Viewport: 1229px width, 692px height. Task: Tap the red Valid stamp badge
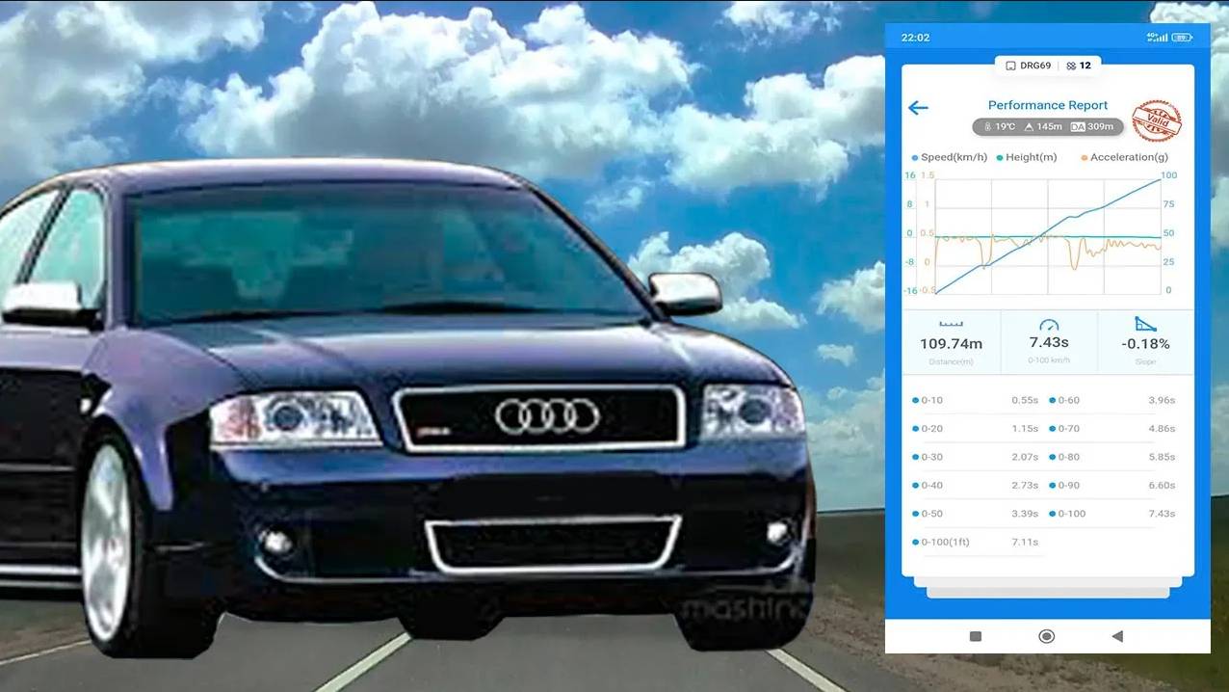(x=1156, y=120)
